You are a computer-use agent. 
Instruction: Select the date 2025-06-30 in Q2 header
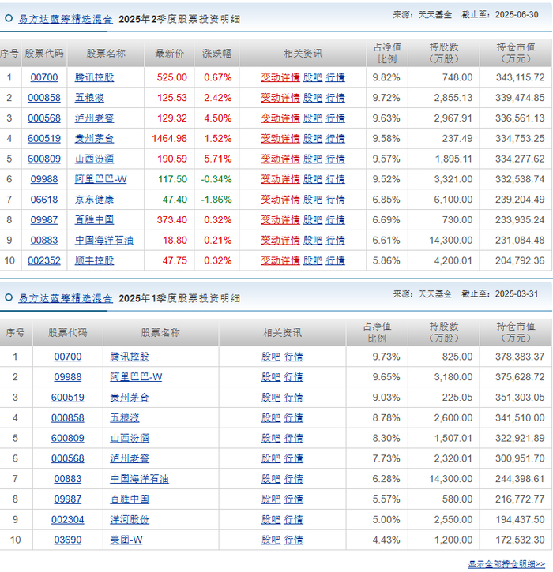point(517,14)
